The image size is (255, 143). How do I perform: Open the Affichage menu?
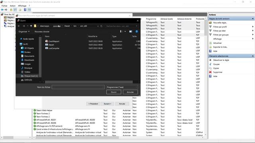[x=22, y=6]
